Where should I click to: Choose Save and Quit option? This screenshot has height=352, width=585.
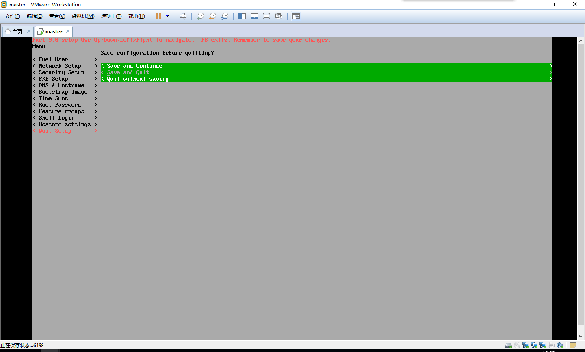coord(327,73)
